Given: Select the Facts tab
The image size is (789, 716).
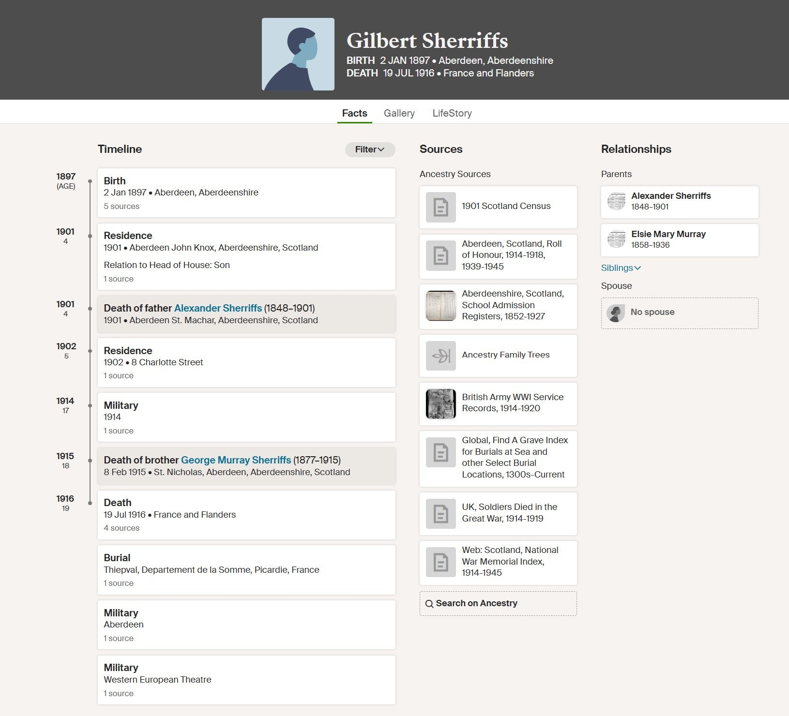Looking at the screenshot, I should [x=354, y=113].
